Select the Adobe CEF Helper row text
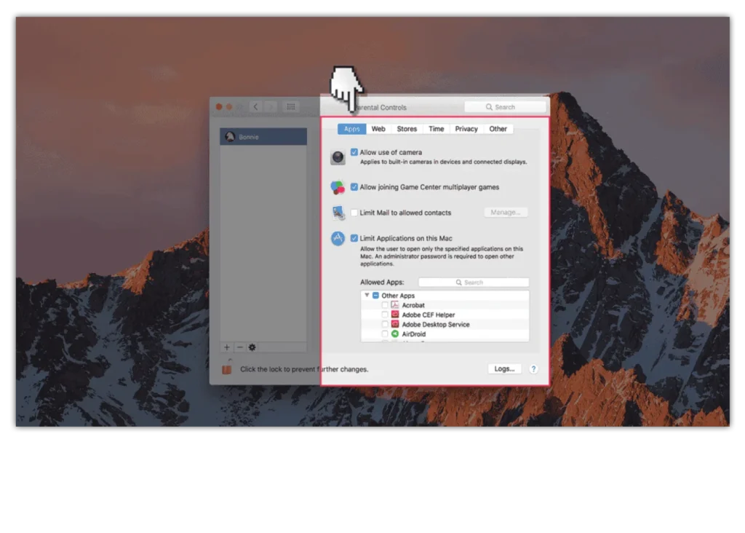Viewport: 745px width, 533px height. click(x=428, y=315)
